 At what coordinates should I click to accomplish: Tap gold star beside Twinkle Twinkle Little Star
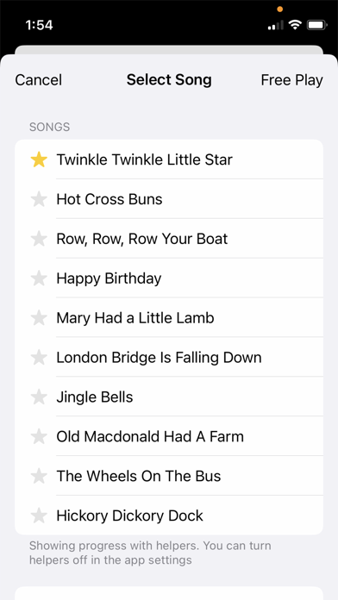pos(39,159)
